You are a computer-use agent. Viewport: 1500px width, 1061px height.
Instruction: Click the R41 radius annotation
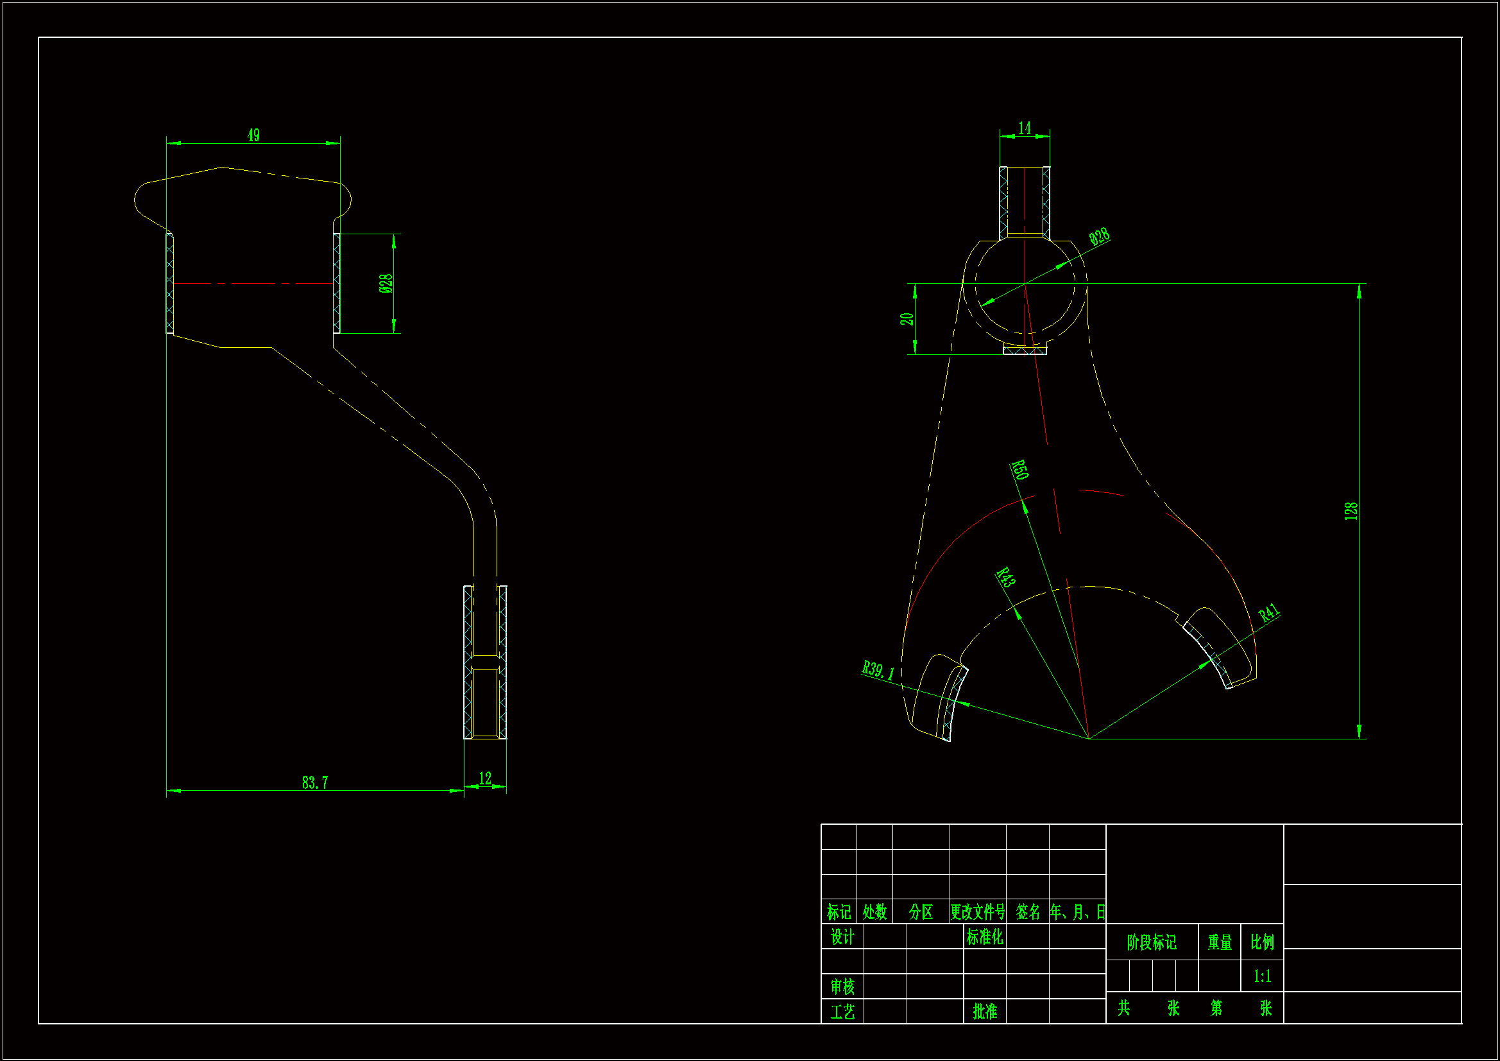pyautogui.click(x=1269, y=612)
